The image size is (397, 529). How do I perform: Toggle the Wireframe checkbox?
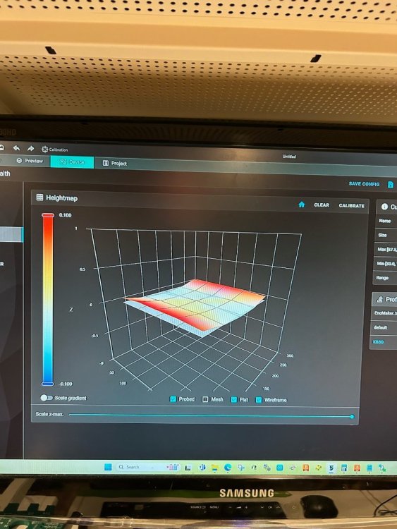click(259, 400)
